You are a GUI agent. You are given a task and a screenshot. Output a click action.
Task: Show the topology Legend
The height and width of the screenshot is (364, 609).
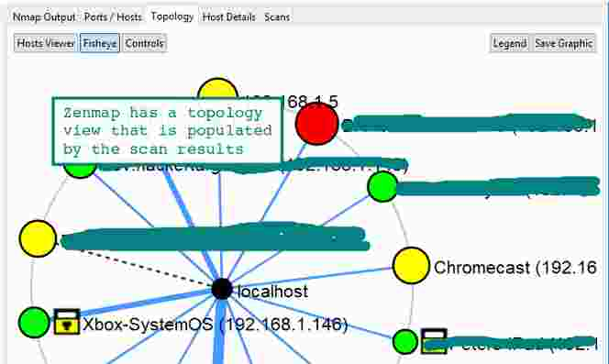click(x=510, y=43)
